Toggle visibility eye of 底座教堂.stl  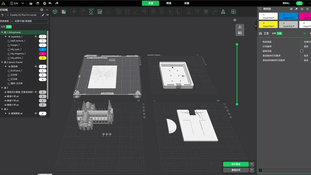[x=9, y=113]
